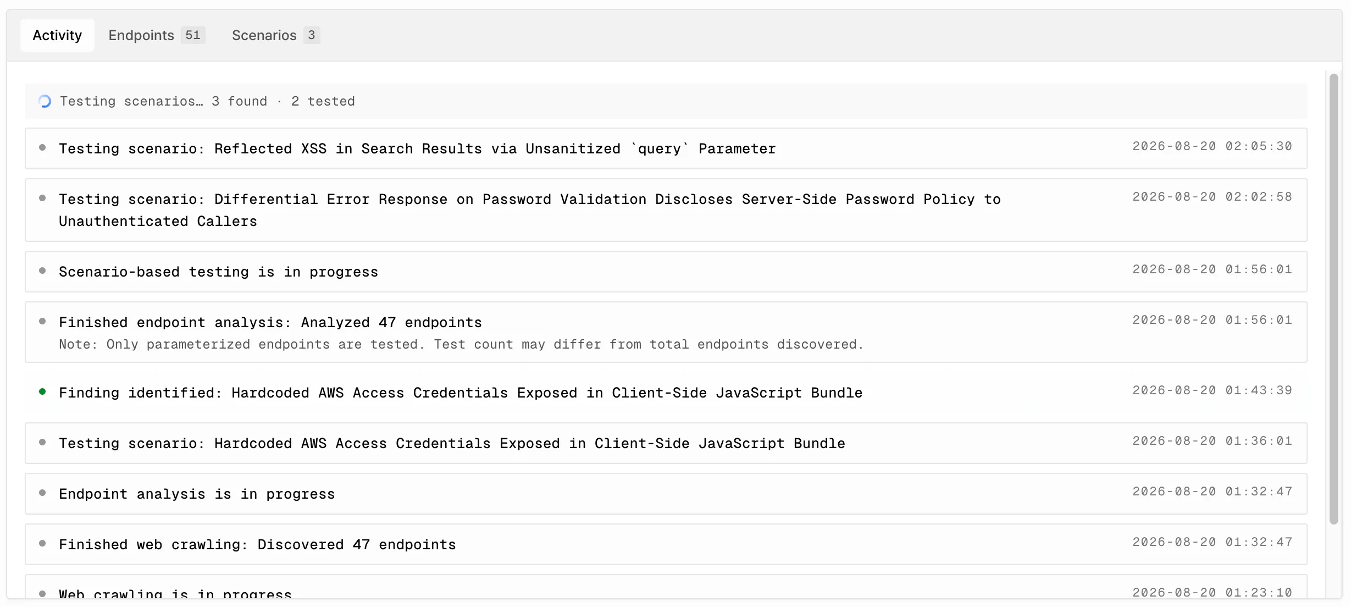The image size is (1351, 607).
Task: Click the activity log vertical scrollbar
Action: tap(1334, 299)
